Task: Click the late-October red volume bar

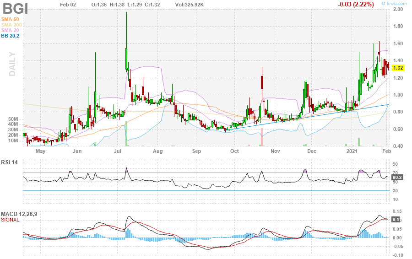Action: click(x=262, y=137)
